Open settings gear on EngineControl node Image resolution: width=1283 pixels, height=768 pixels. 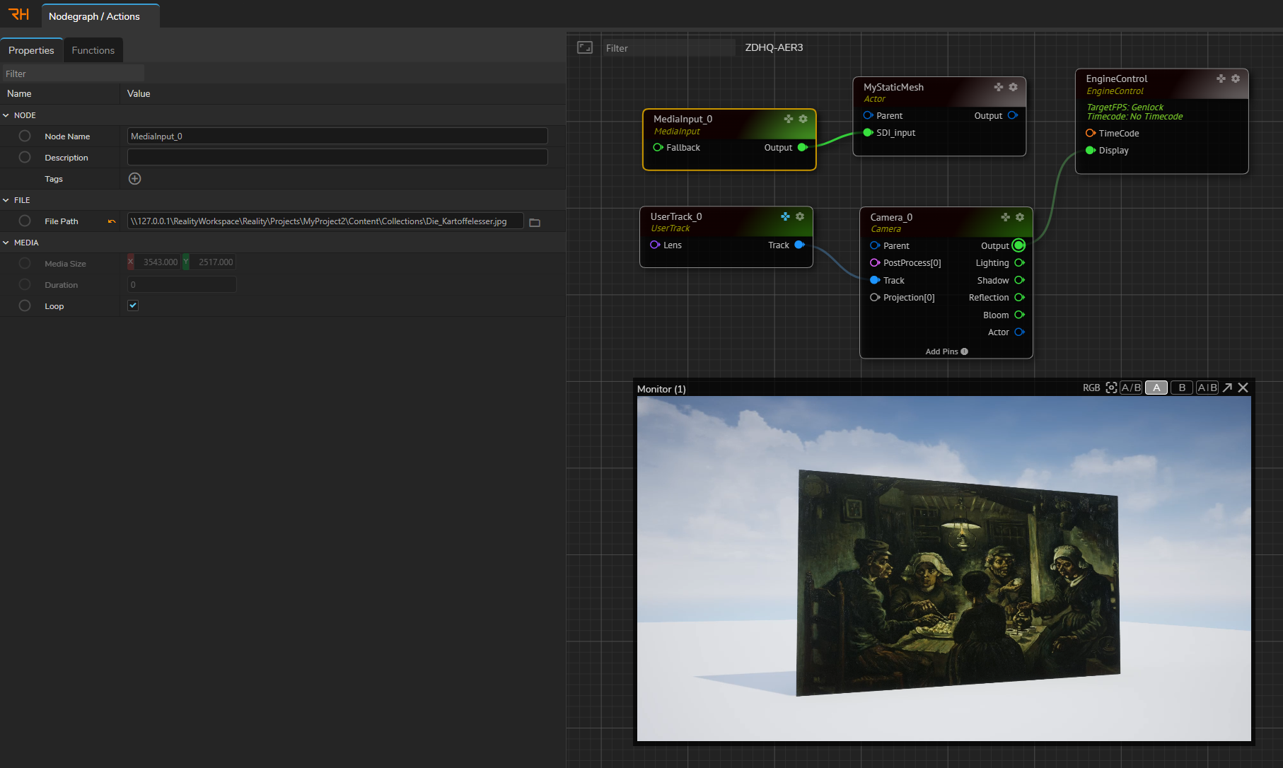pyautogui.click(x=1235, y=78)
